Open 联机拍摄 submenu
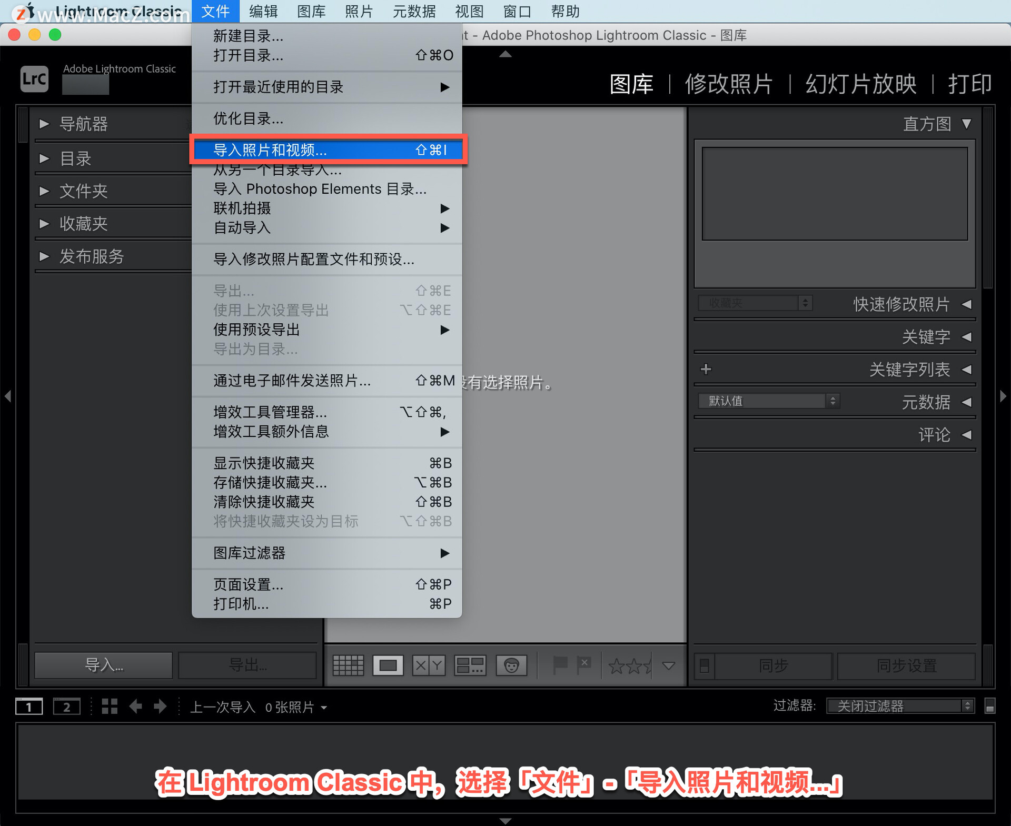This screenshot has height=826, width=1011. (x=327, y=208)
